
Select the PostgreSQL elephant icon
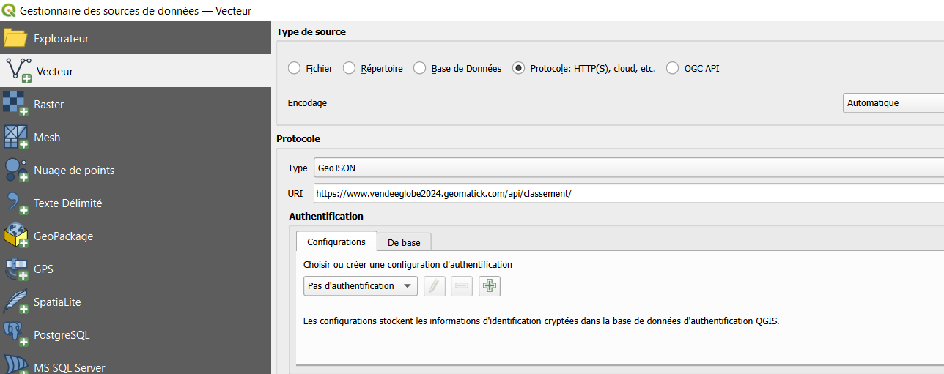pyautogui.click(x=15, y=334)
